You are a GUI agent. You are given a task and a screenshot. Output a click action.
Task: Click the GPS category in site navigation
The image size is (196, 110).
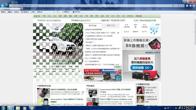(x=55, y=16)
